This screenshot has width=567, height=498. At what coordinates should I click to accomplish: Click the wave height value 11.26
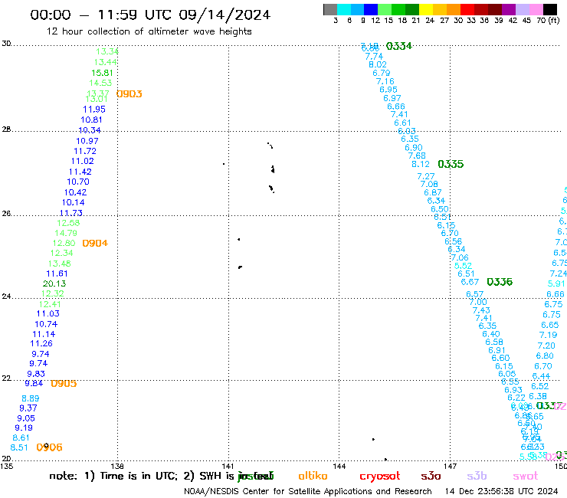coord(41,344)
